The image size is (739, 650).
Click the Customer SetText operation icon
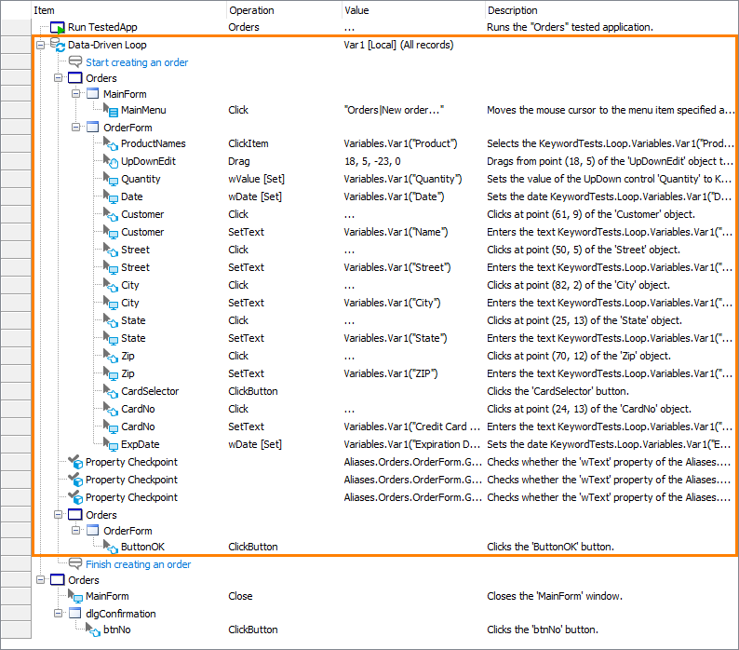click(x=111, y=232)
